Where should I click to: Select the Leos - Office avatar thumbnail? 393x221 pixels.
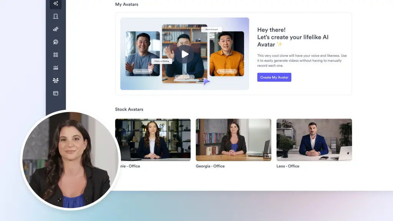point(314,140)
